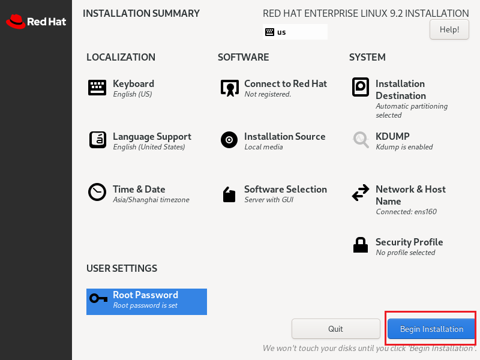Start with the Begin Installation button
The height and width of the screenshot is (360, 480).
click(431, 329)
